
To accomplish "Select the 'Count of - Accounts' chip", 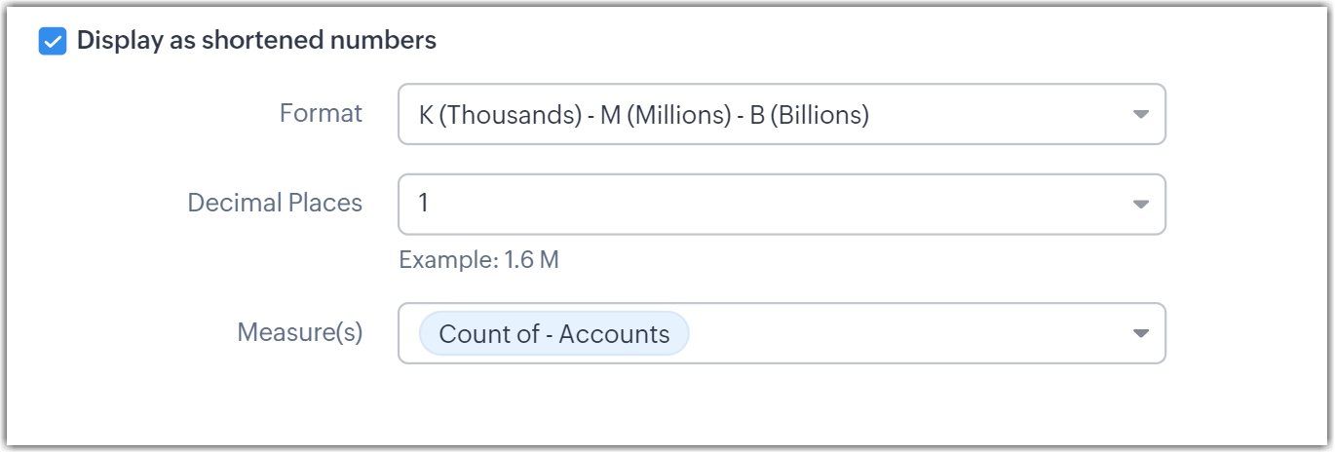I will [x=553, y=334].
